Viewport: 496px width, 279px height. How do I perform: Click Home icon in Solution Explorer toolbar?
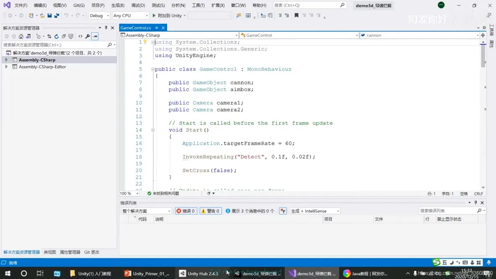21,37
